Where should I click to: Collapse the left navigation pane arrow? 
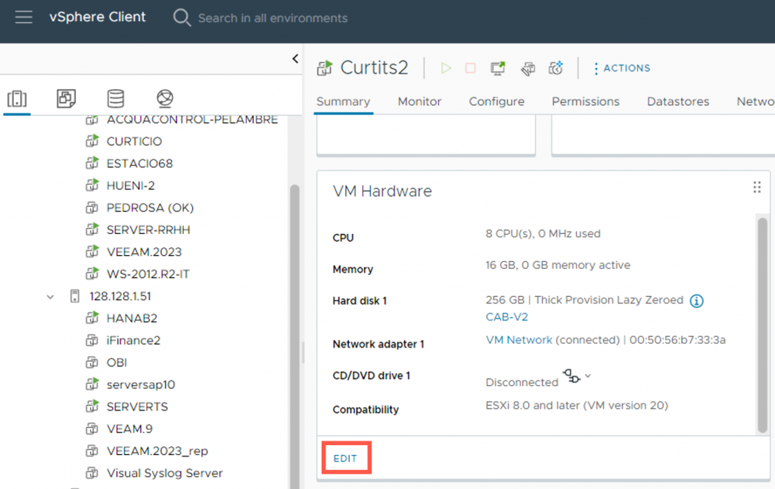click(x=295, y=59)
